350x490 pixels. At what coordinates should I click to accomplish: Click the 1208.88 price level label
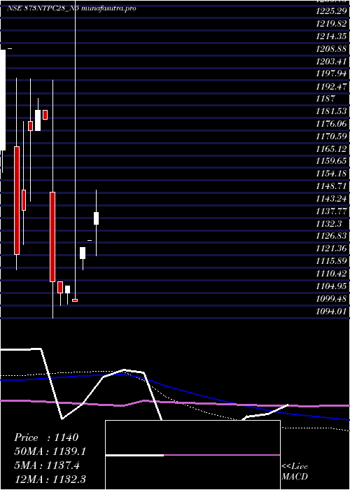pos(331,49)
